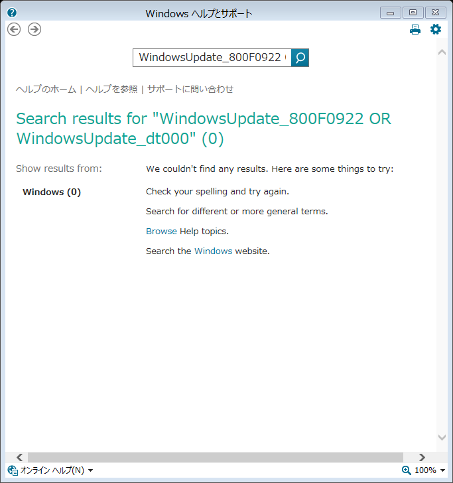Print the help page with printer icon
This screenshot has height=483, width=453.
(415, 30)
